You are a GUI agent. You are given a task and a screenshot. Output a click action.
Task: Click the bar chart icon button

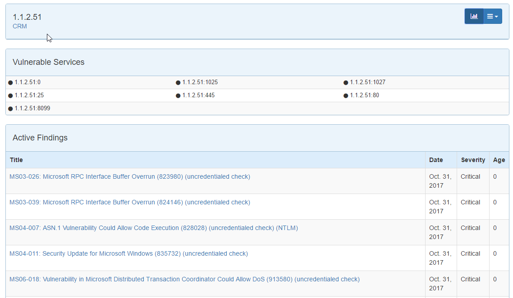point(474,16)
